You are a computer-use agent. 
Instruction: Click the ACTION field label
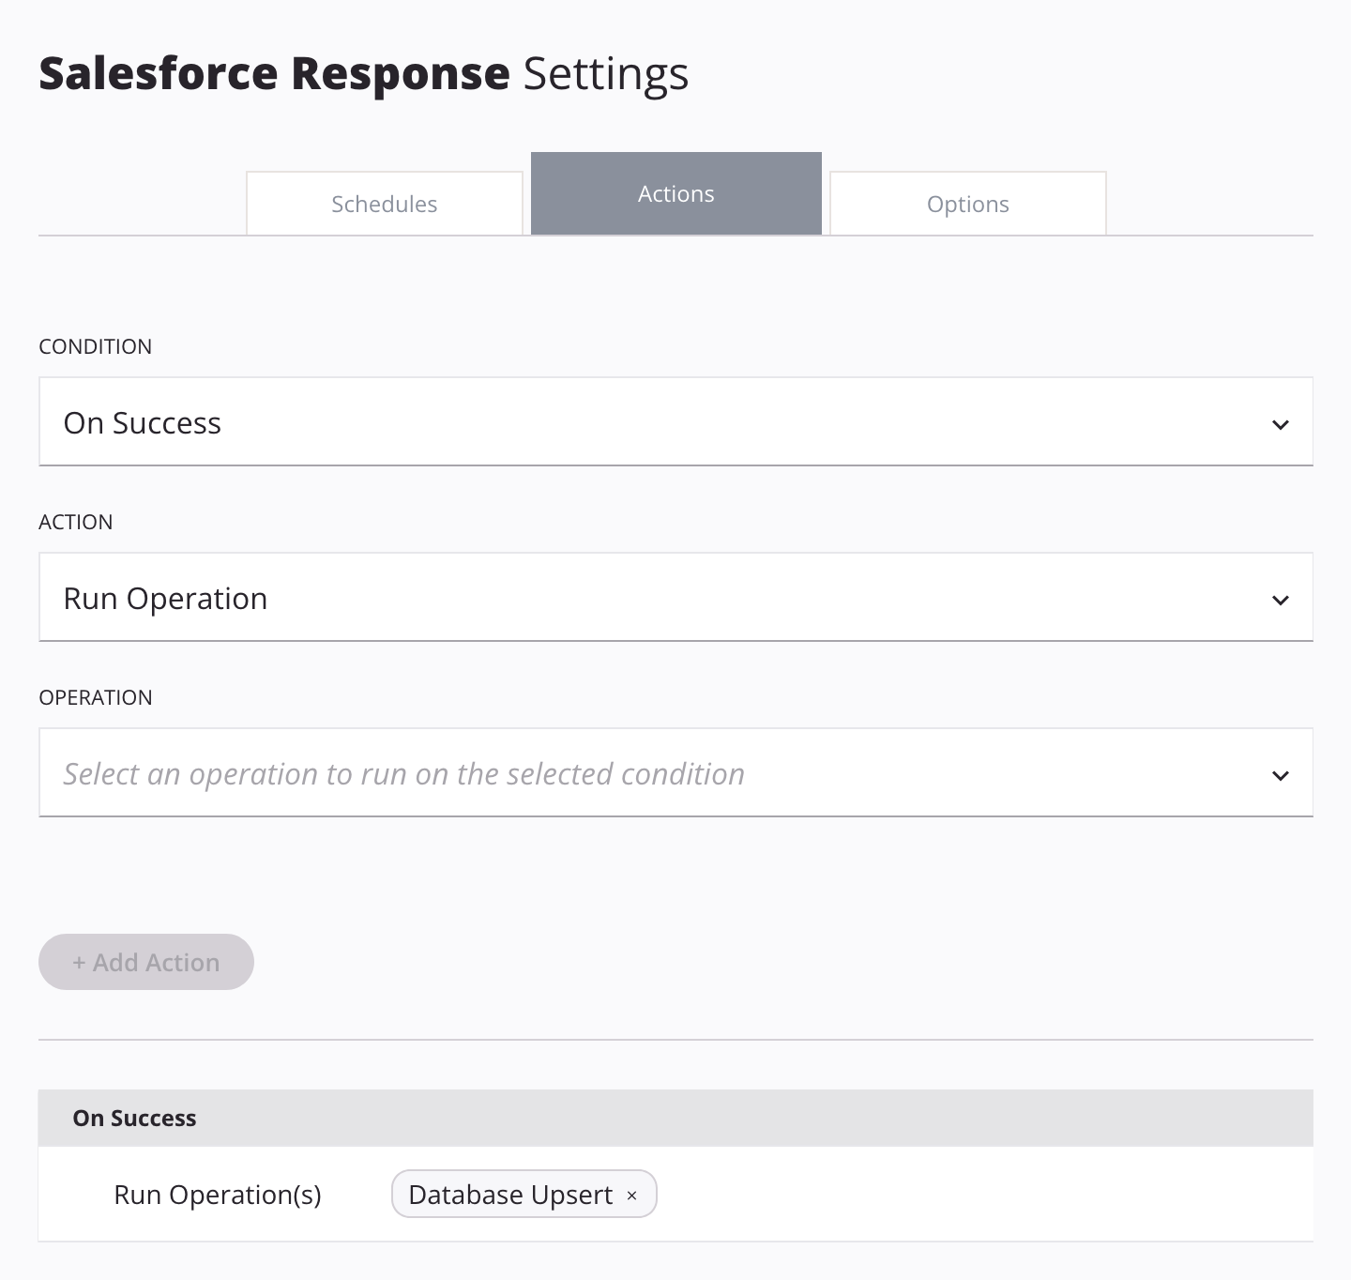tap(75, 522)
